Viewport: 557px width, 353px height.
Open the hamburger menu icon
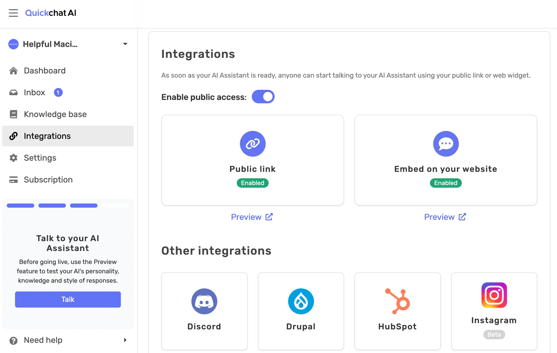click(13, 13)
